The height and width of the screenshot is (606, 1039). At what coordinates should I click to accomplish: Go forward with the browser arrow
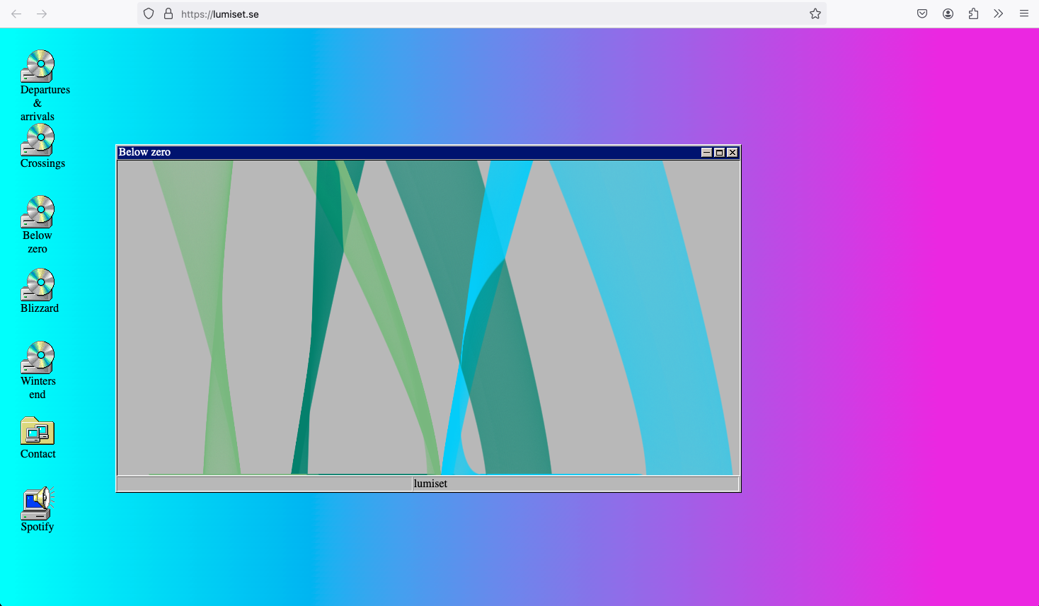pyautogui.click(x=42, y=13)
